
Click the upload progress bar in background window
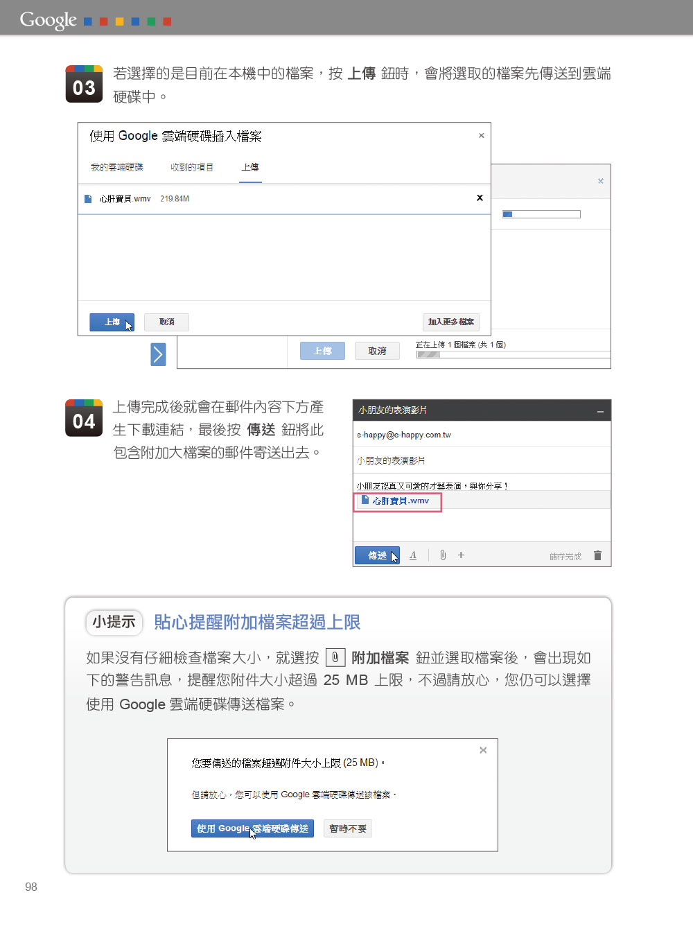point(541,214)
